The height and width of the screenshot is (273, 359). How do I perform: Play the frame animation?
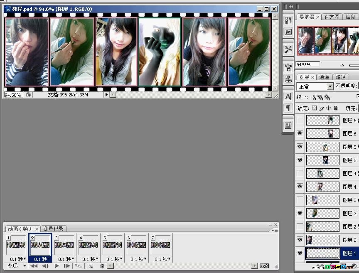click(57, 266)
